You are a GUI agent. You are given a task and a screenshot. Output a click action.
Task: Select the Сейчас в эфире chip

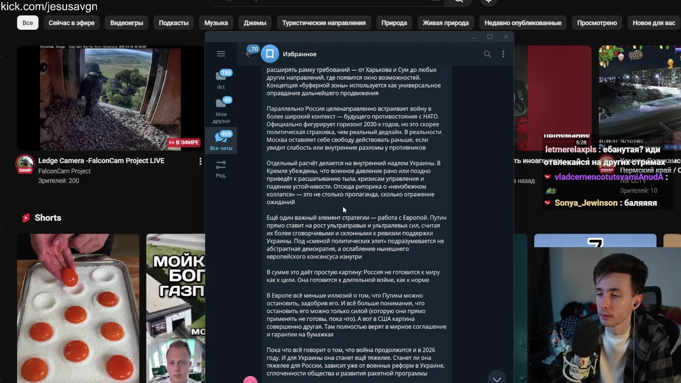[x=72, y=23]
